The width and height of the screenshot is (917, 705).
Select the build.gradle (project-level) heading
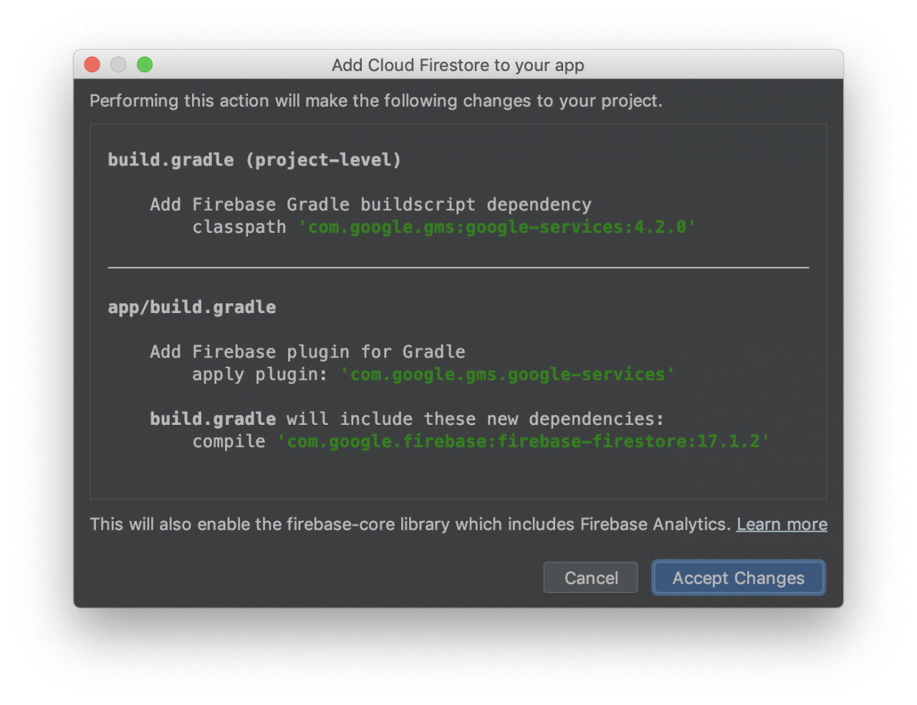(x=254, y=159)
